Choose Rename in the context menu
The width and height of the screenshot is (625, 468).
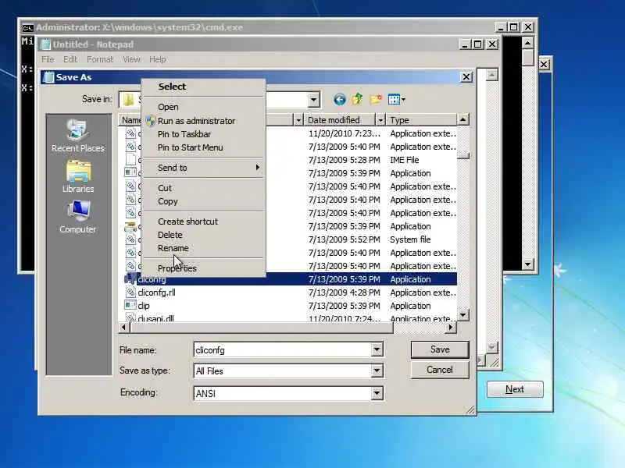173,248
